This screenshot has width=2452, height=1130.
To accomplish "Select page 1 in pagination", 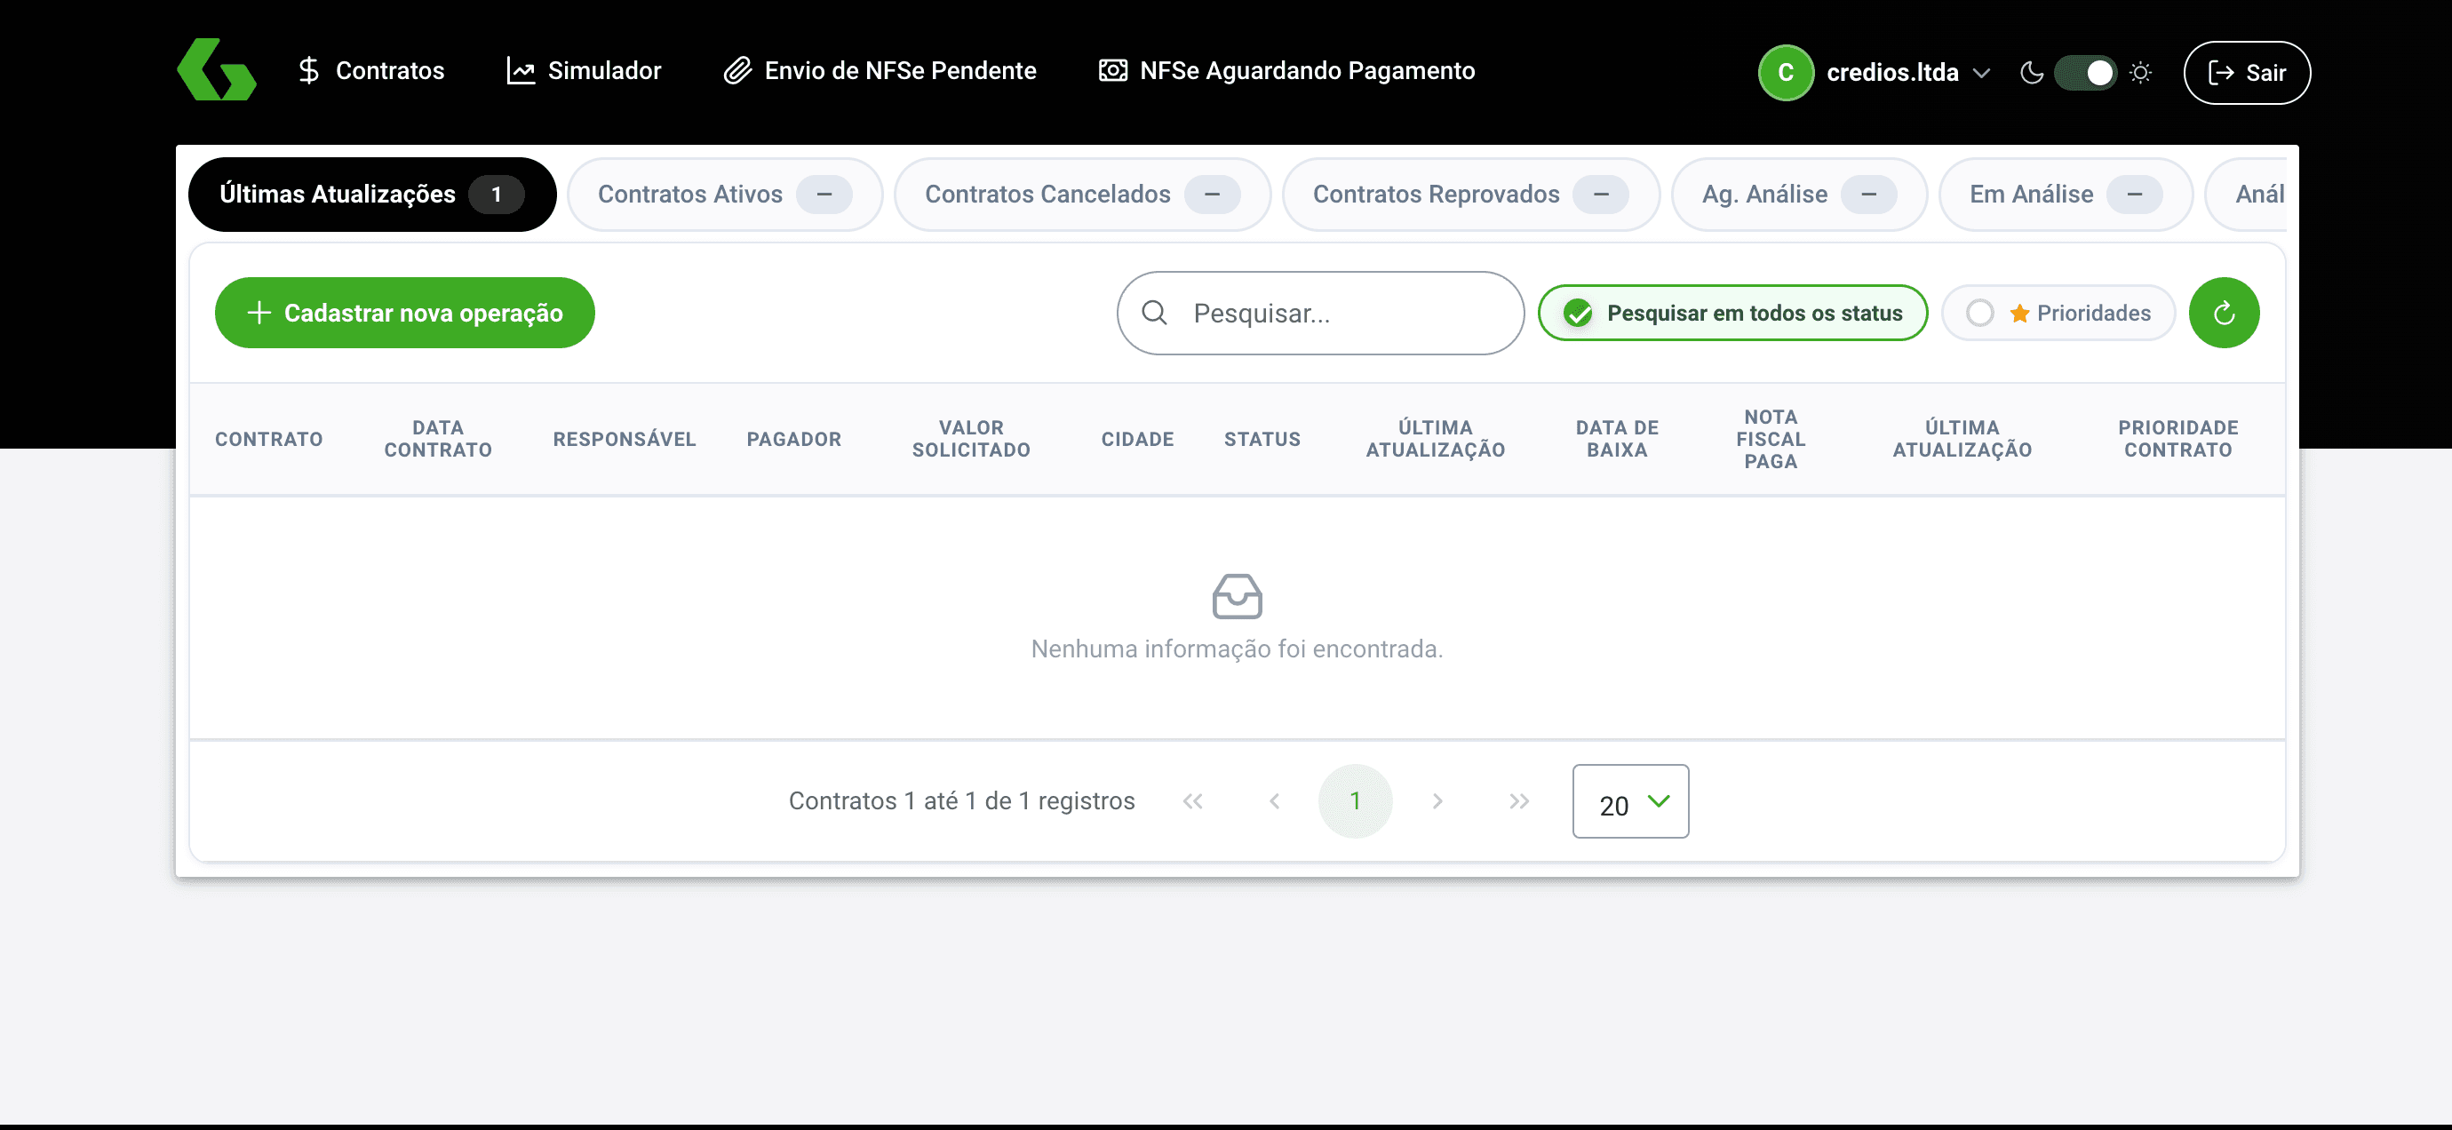I will (1356, 801).
